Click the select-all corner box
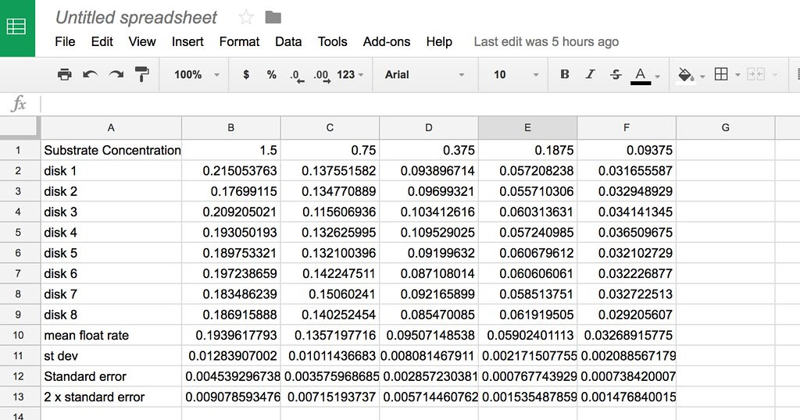The width and height of the screenshot is (800, 420). (20, 127)
